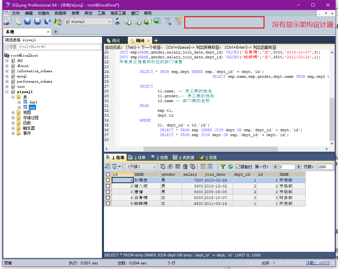Viewport: 338px width, 269px height.
Task: Check the row checkbox for 孙悟空
Action: 108,180
